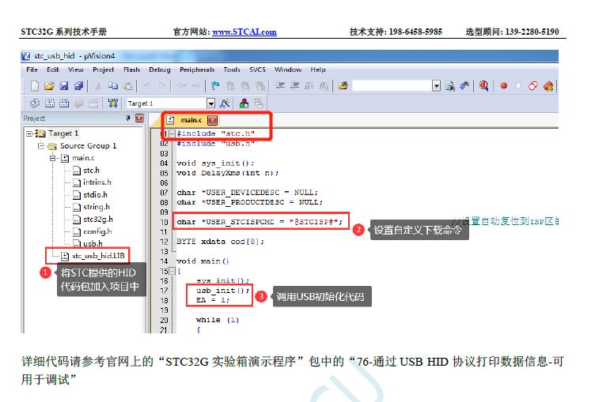Click the Open file folder icon
The image size is (595, 402).
pyautogui.click(x=49, y=86)
